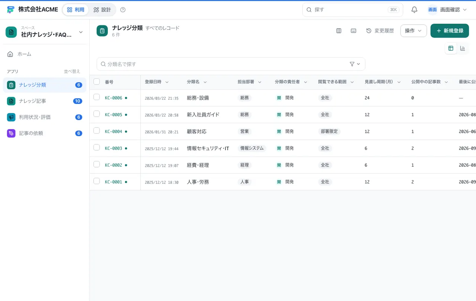
Task: Open the ナレッジ分類 app in sidebar
Action: (x=45, y=85)
